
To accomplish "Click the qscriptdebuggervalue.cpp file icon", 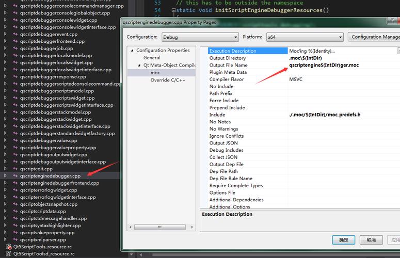I will coord(14,140).
